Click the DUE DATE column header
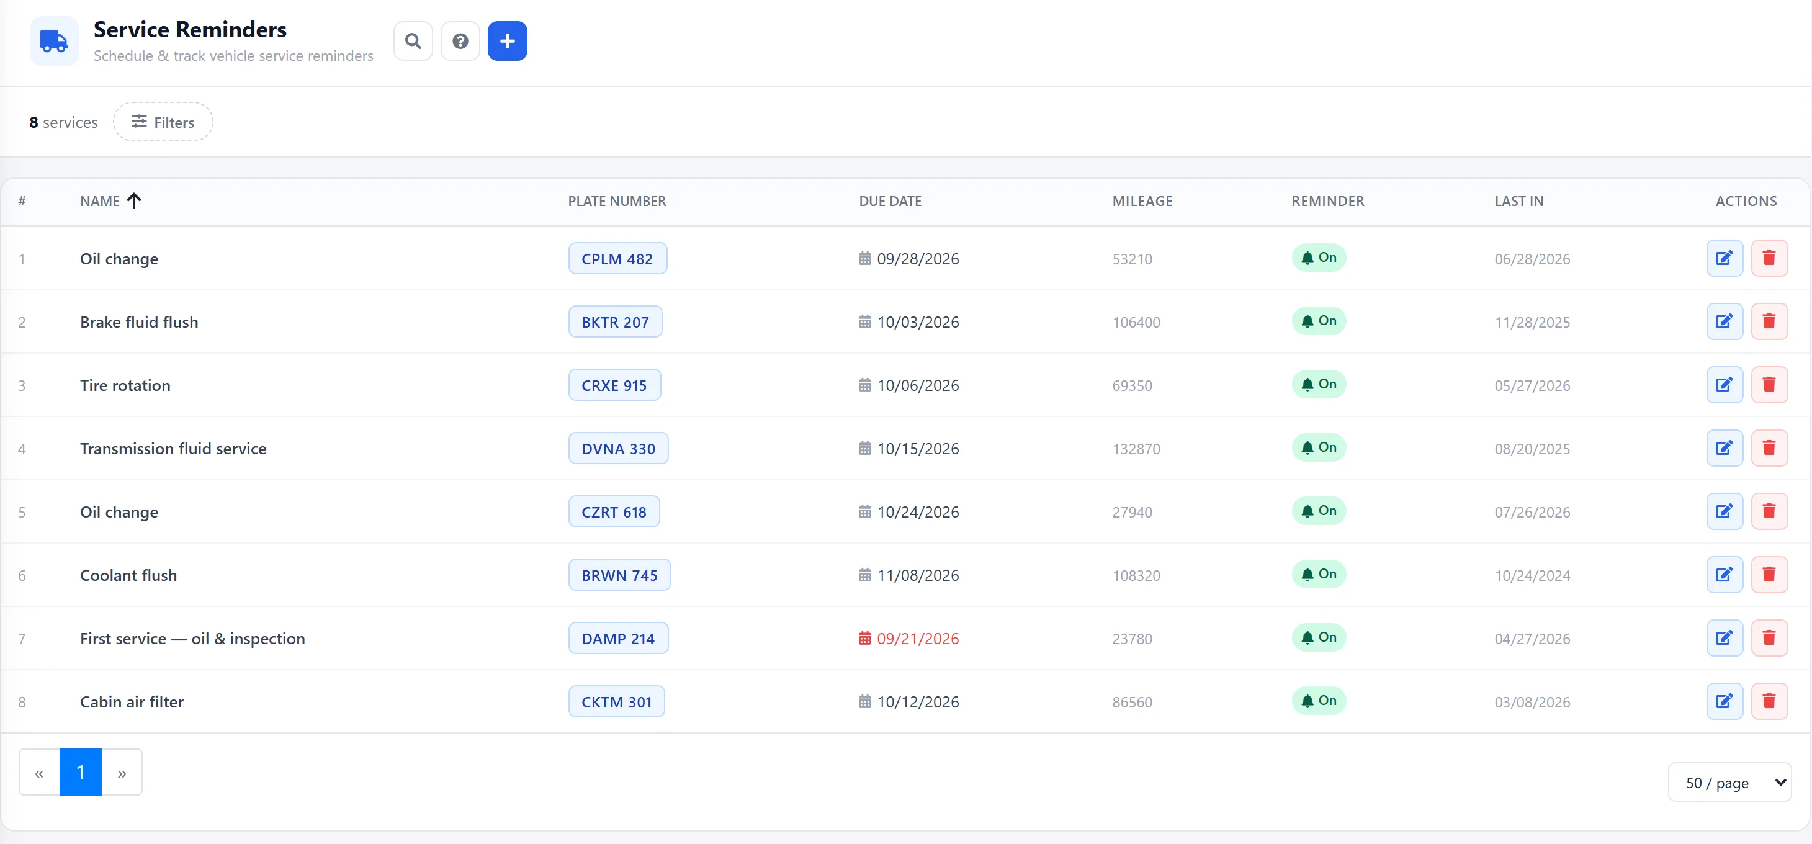This screenshot has width=1812, height=844. (x=890, y=201)
